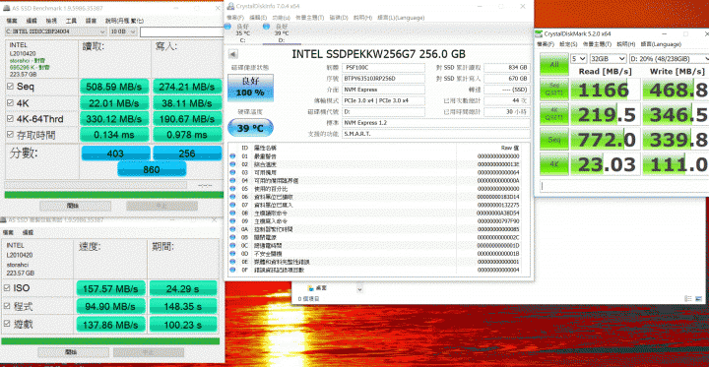Click the gray progress bar below the 860 score

[96, 185]
